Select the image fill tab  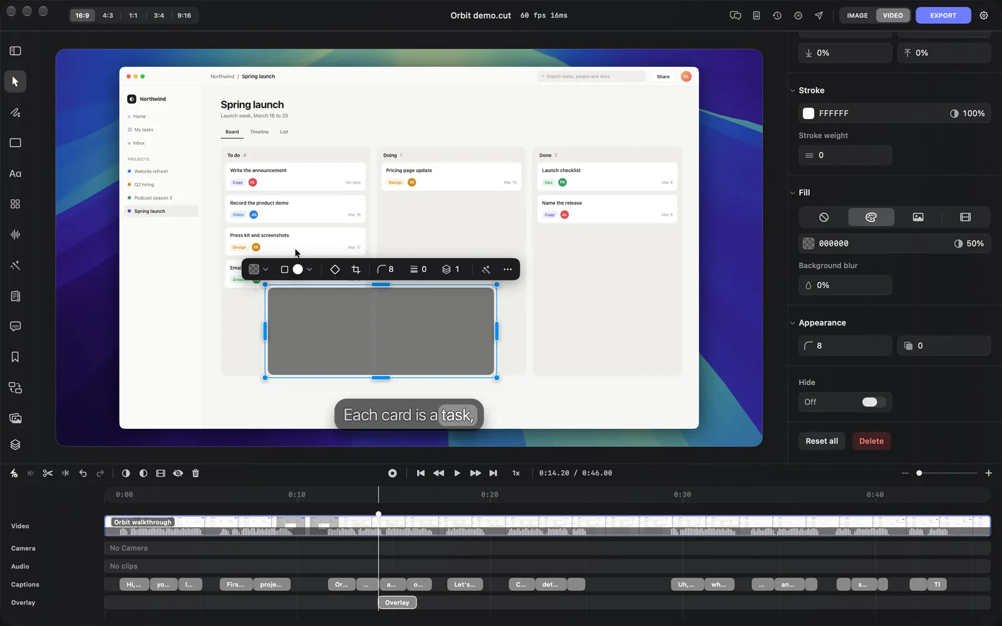coord(918,217)
